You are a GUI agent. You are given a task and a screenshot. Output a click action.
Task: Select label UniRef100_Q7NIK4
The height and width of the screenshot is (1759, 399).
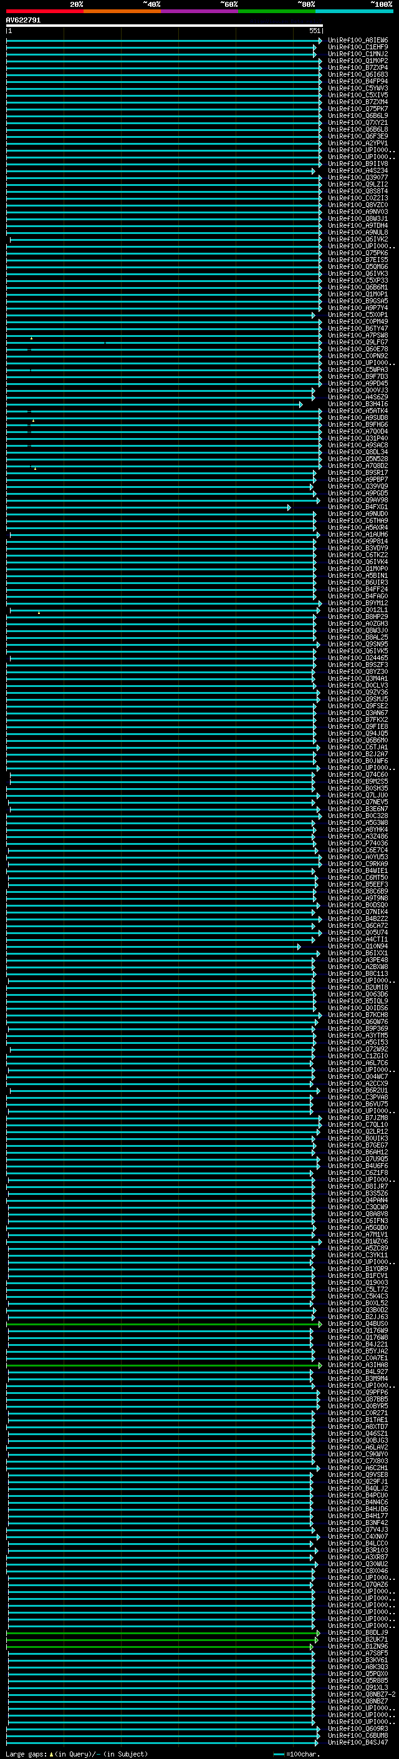357,912
